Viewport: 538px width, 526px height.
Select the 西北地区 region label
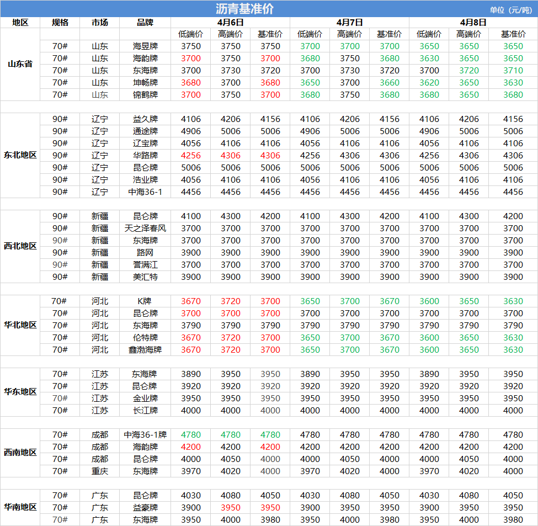(20, 246)
